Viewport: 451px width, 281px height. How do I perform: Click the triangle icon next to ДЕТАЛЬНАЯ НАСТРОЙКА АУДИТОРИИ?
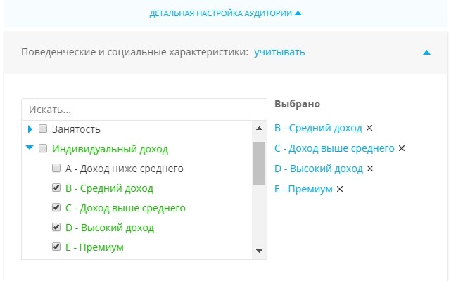(x=298, y=13)
